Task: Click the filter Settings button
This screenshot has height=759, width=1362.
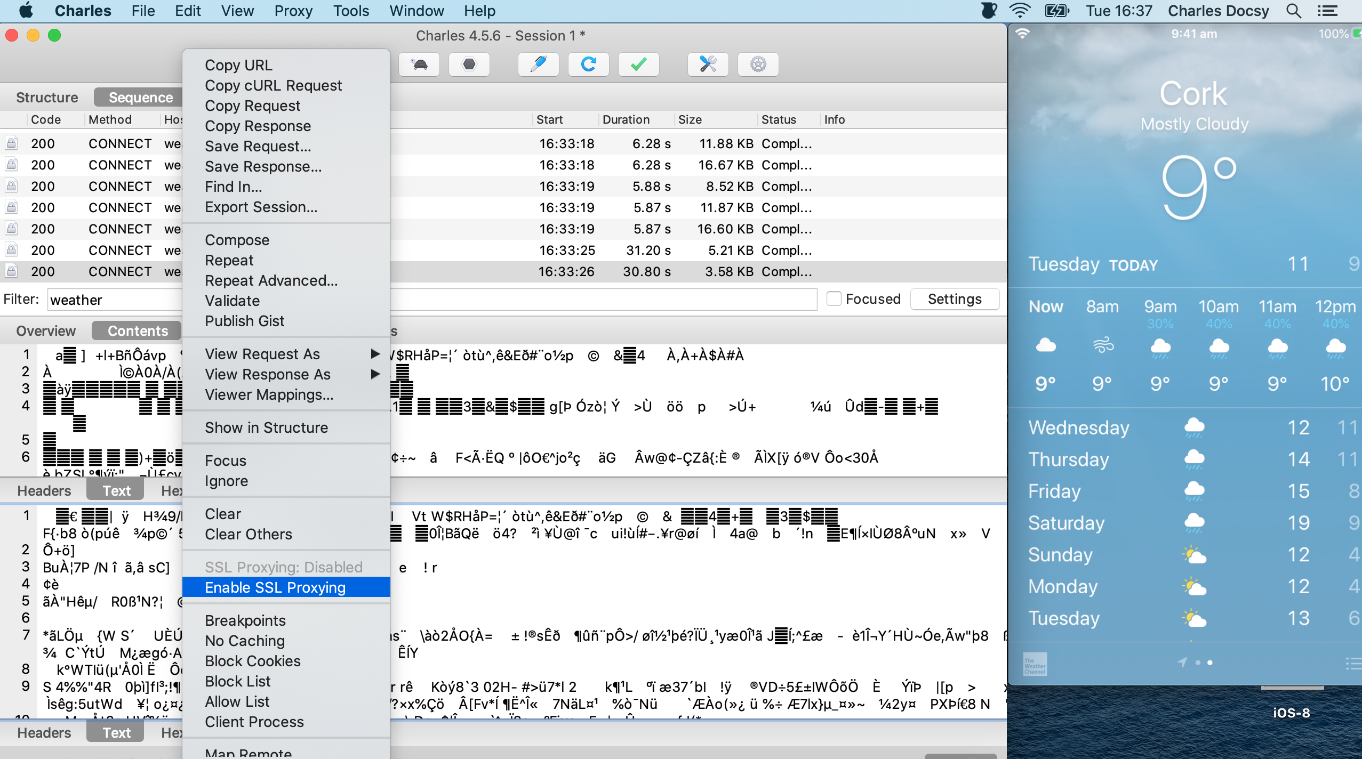Action: point(954,299)
